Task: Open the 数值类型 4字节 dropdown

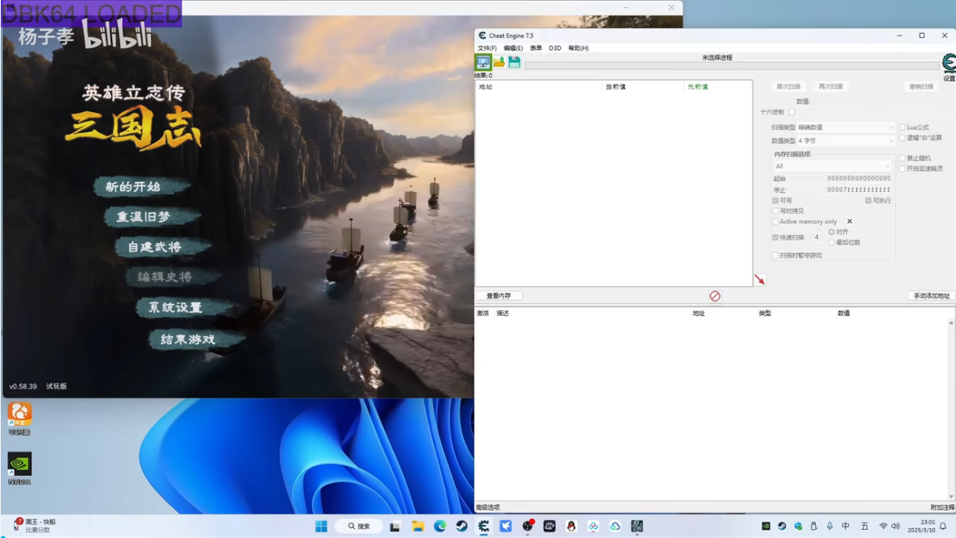Action: tap(845, 140)
